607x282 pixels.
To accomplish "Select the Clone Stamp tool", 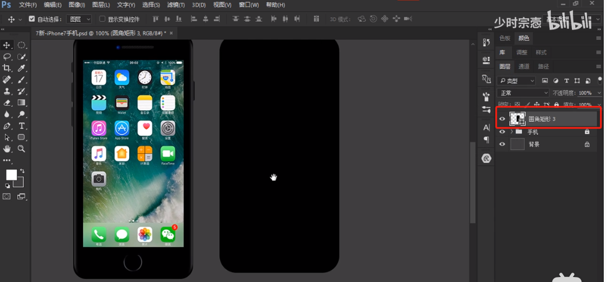I will (7, 91).
